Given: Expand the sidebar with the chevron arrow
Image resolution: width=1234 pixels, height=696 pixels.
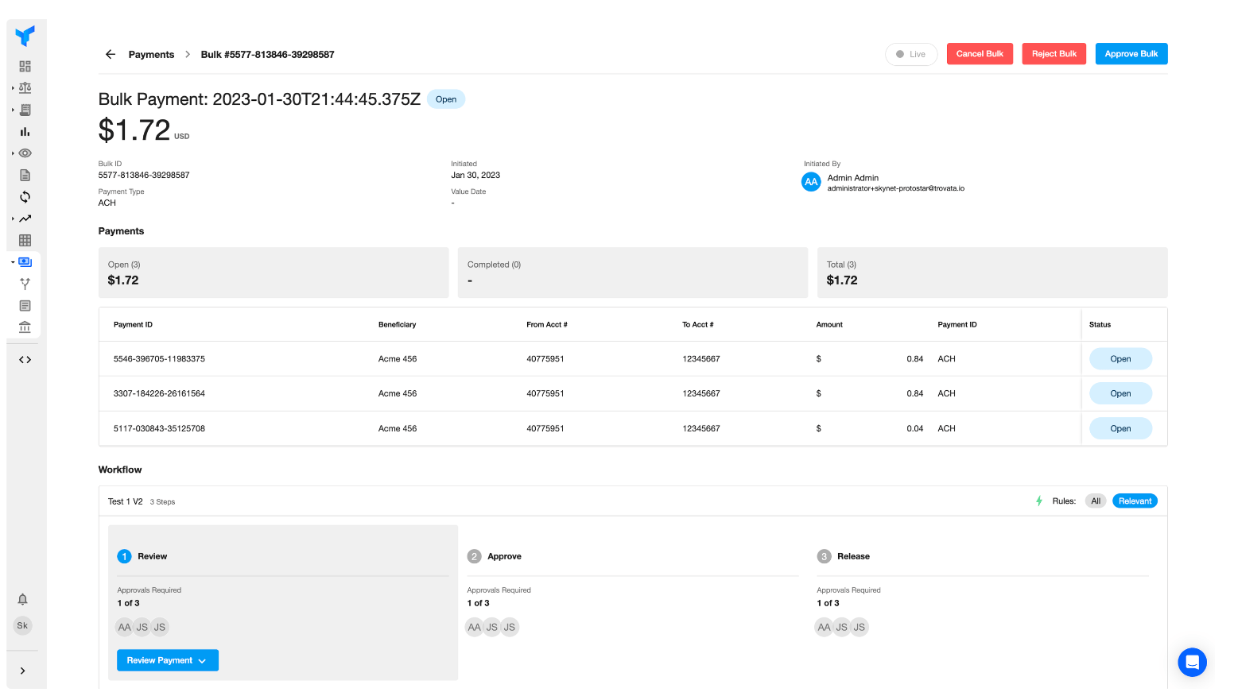Looking at the screenshot, I should 24,670.
